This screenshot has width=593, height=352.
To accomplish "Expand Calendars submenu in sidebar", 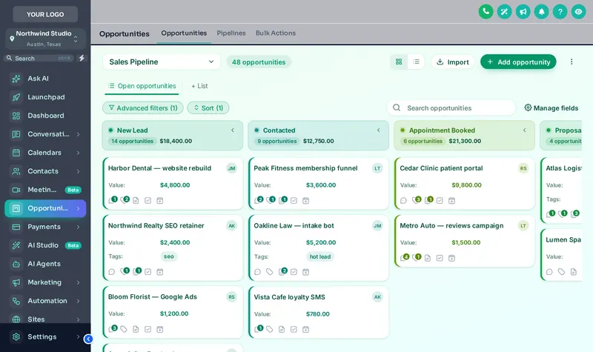I will click(x=79, y=153).
